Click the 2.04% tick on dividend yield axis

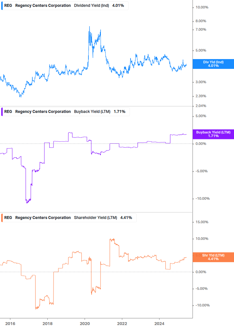pos(201,106)
